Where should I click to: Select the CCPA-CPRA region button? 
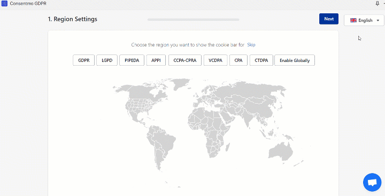185,60
